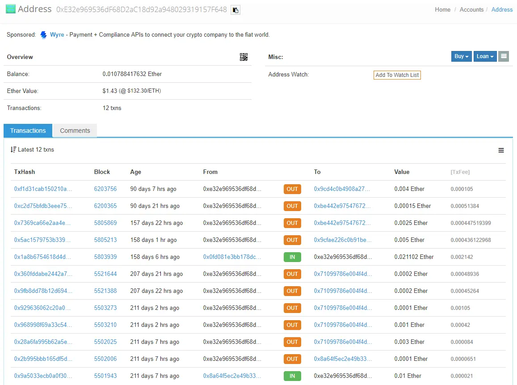The width and height of the screenshot is (517, 385).
Task: Copy the address using the clipboard icon
Action: [x=235, y=10]
